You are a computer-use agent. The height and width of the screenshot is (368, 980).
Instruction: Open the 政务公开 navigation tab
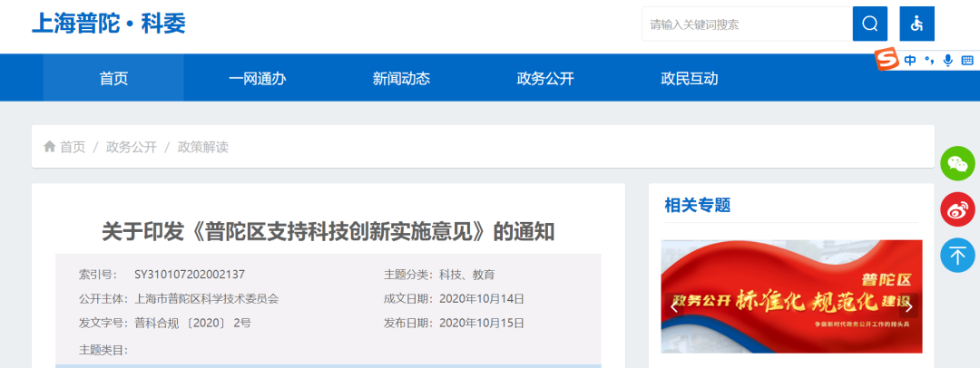coord(545,78)
